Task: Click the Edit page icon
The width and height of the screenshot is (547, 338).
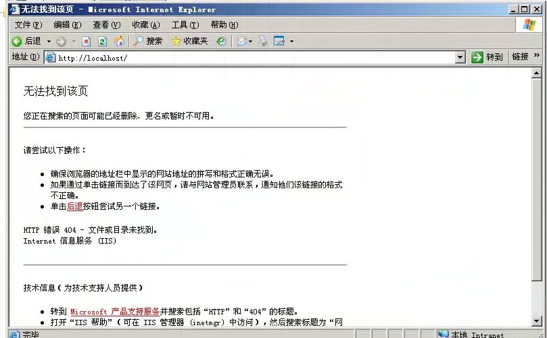Action: click(x=279, y=41)
